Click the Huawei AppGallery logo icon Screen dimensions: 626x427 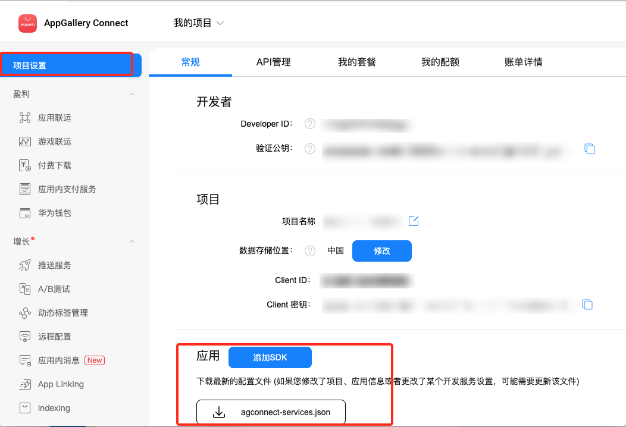(27, 24)
